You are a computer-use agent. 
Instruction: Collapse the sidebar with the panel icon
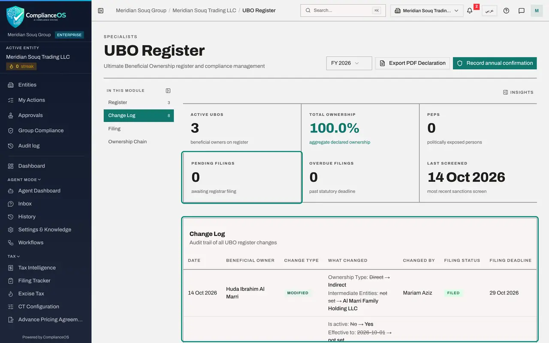click(101, 10)
